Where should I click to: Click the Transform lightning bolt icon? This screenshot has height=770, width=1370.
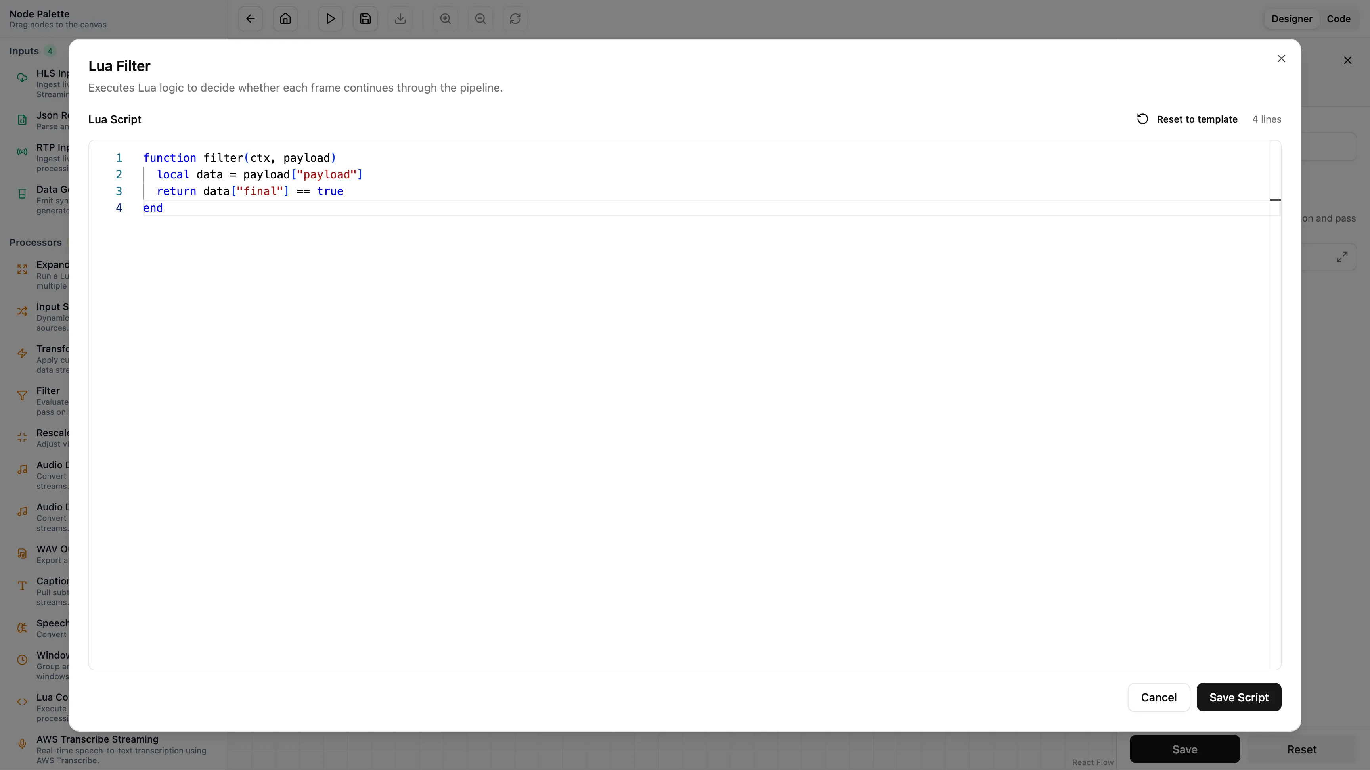[x=22, y=353]
